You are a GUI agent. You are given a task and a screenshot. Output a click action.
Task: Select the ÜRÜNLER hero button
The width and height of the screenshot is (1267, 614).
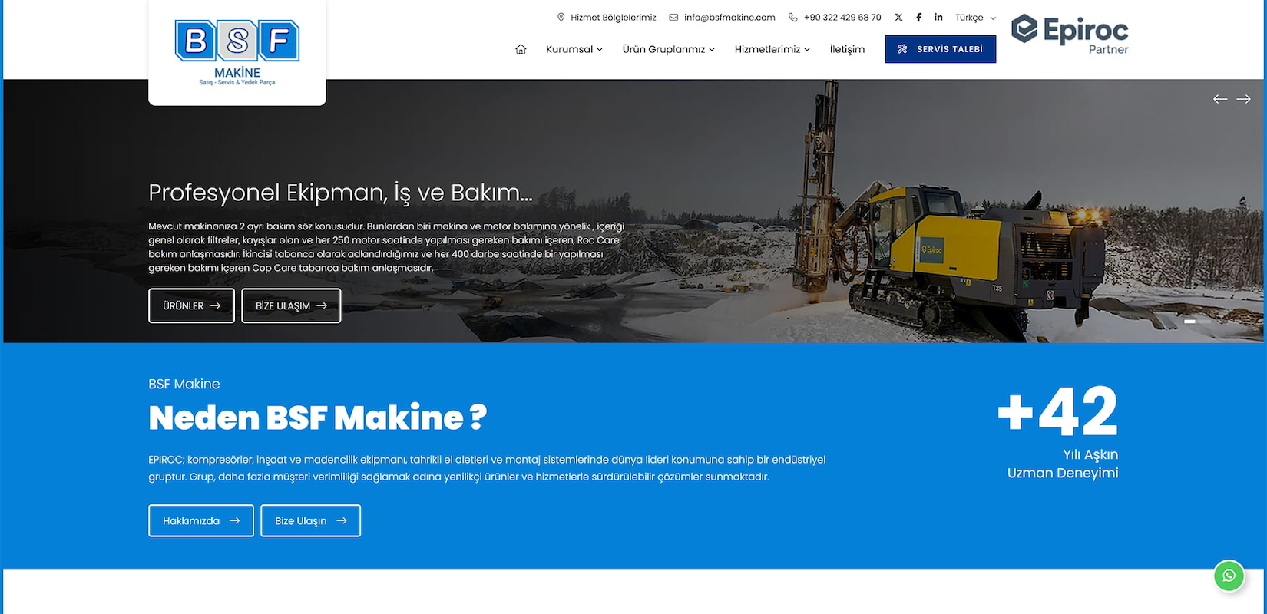point(191,305)
